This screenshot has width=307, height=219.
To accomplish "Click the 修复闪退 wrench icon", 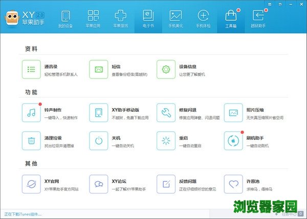I will coord(166,113).
